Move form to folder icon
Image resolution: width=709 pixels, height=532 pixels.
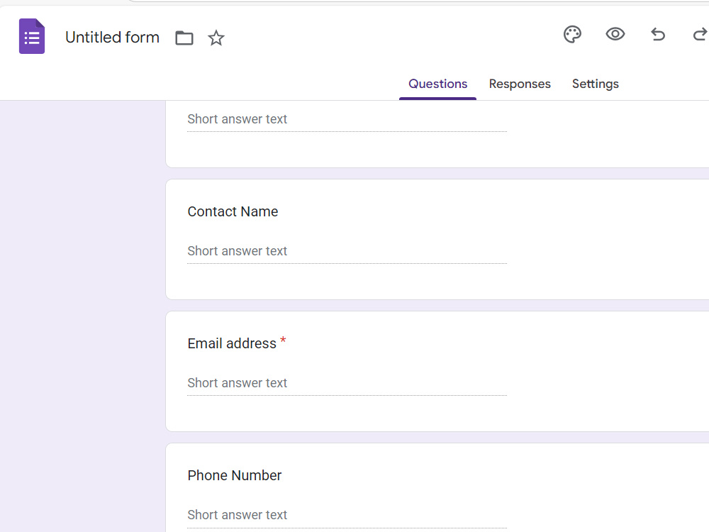(184, 38)
